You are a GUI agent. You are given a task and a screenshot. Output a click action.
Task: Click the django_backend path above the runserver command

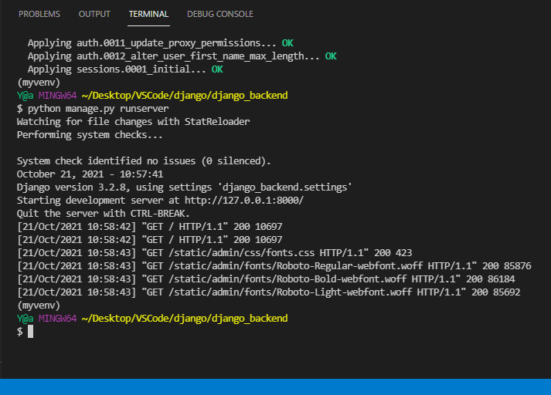click(x=185, y=96)
